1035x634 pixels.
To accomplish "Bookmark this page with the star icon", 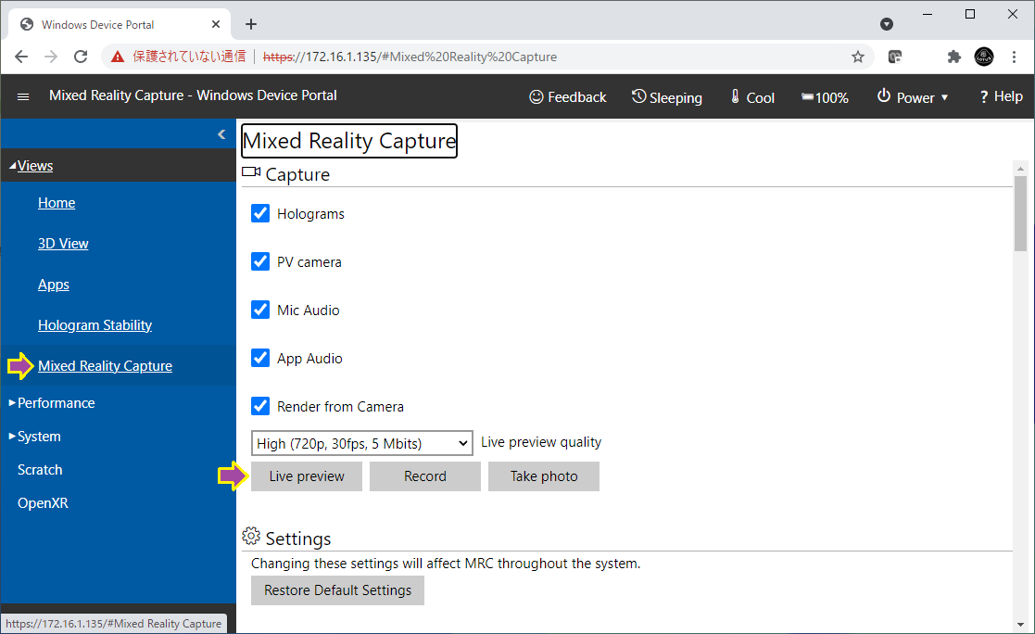I will [858, 57].
